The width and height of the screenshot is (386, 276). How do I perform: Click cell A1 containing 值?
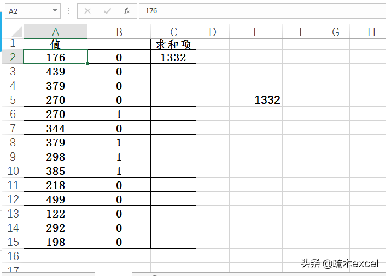pyautogui.click(x=55, y=44)
